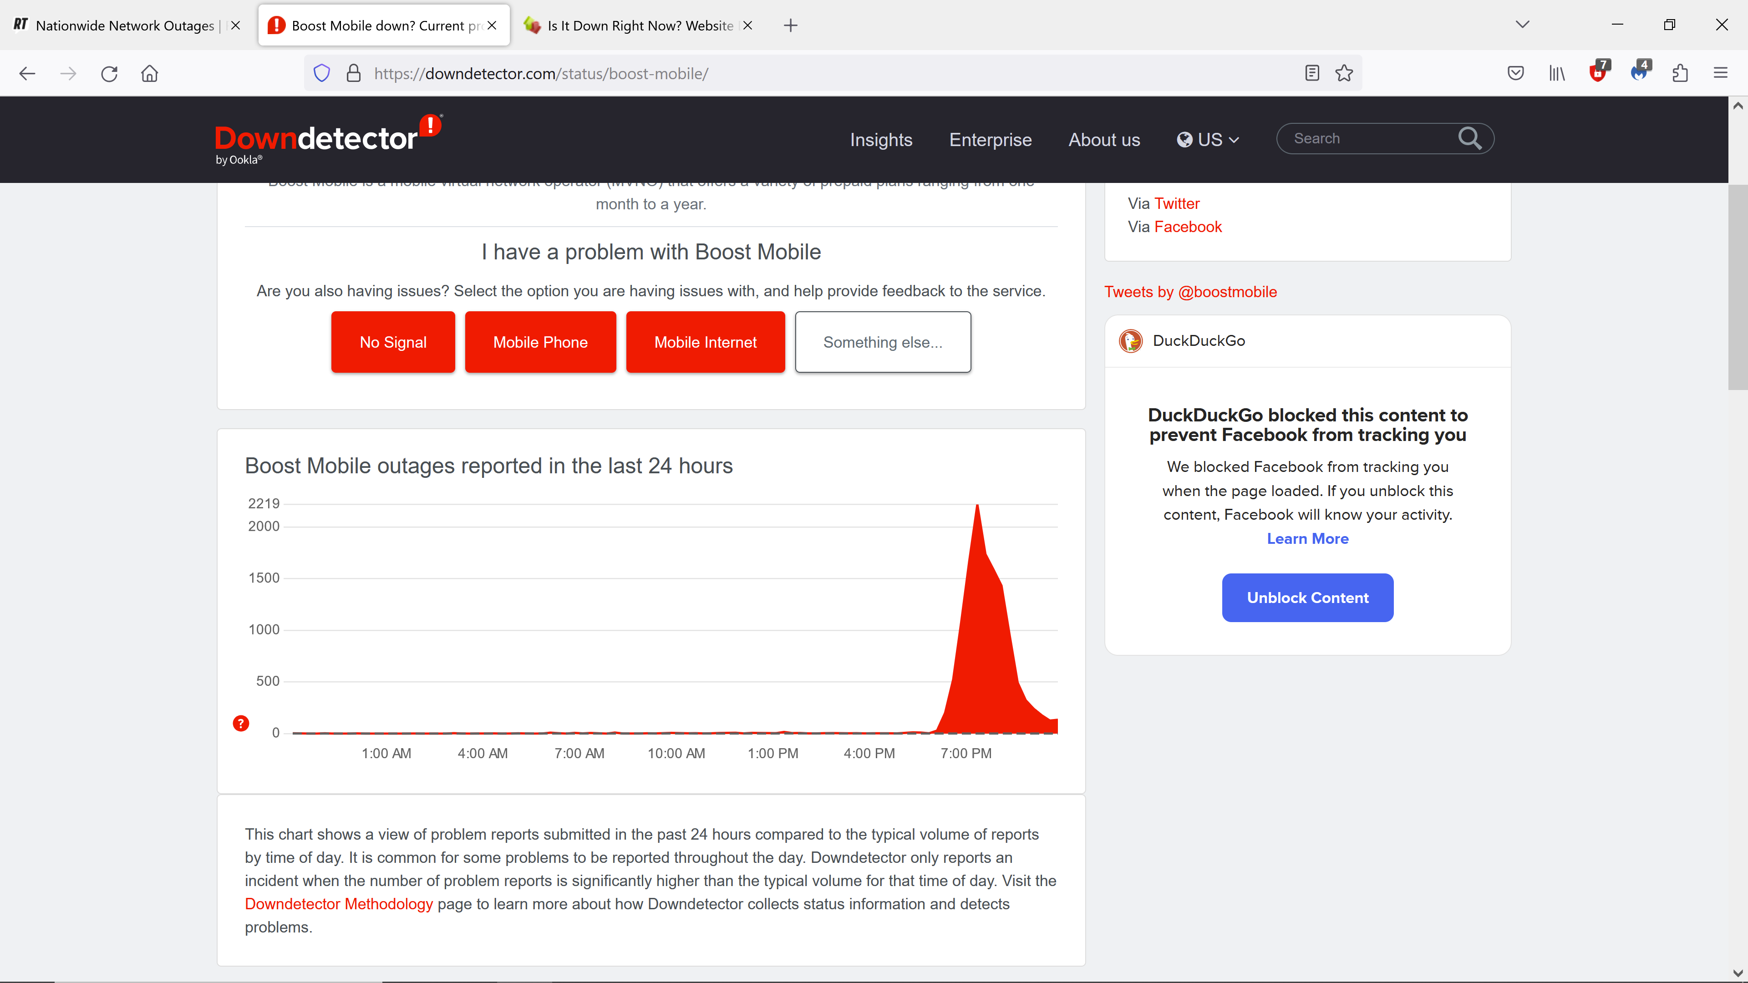Open the extensions puzzle icon

pyautogui.click(x=1679, y=73)
